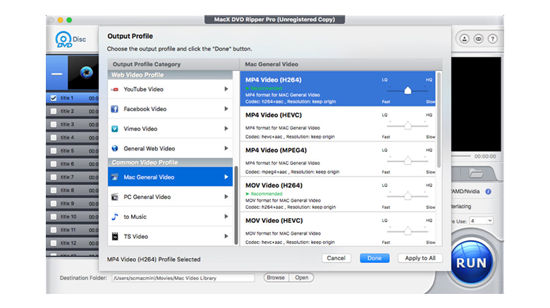This screenshot has height=308, width=550.
Task: Expand Mac General Video arrow
Action: tap(226, 177)
